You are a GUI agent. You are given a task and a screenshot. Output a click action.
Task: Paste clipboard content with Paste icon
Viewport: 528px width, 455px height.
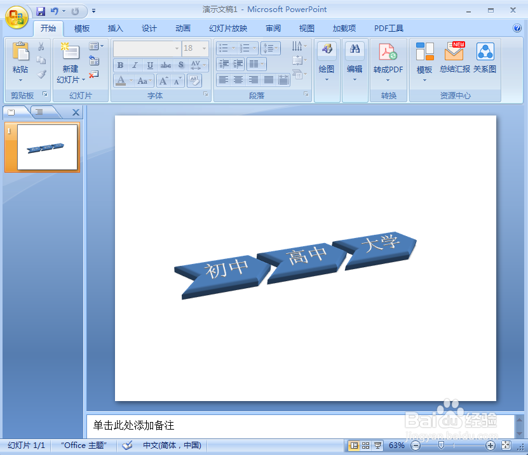pyautogui.click(x=20, y=53)
